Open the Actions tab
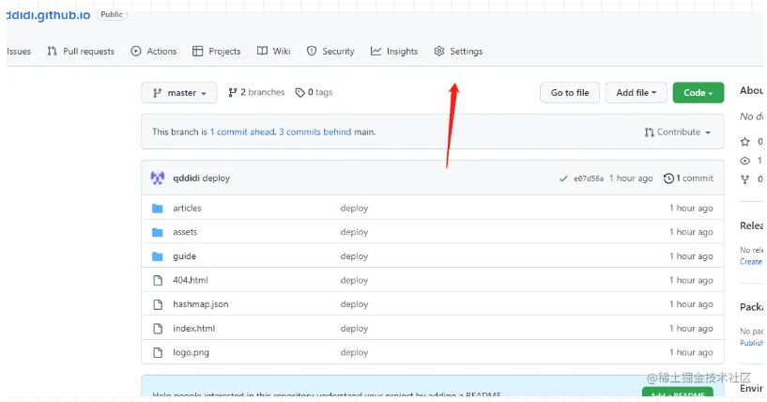The image size is (767, 402). tap(154, 52)
